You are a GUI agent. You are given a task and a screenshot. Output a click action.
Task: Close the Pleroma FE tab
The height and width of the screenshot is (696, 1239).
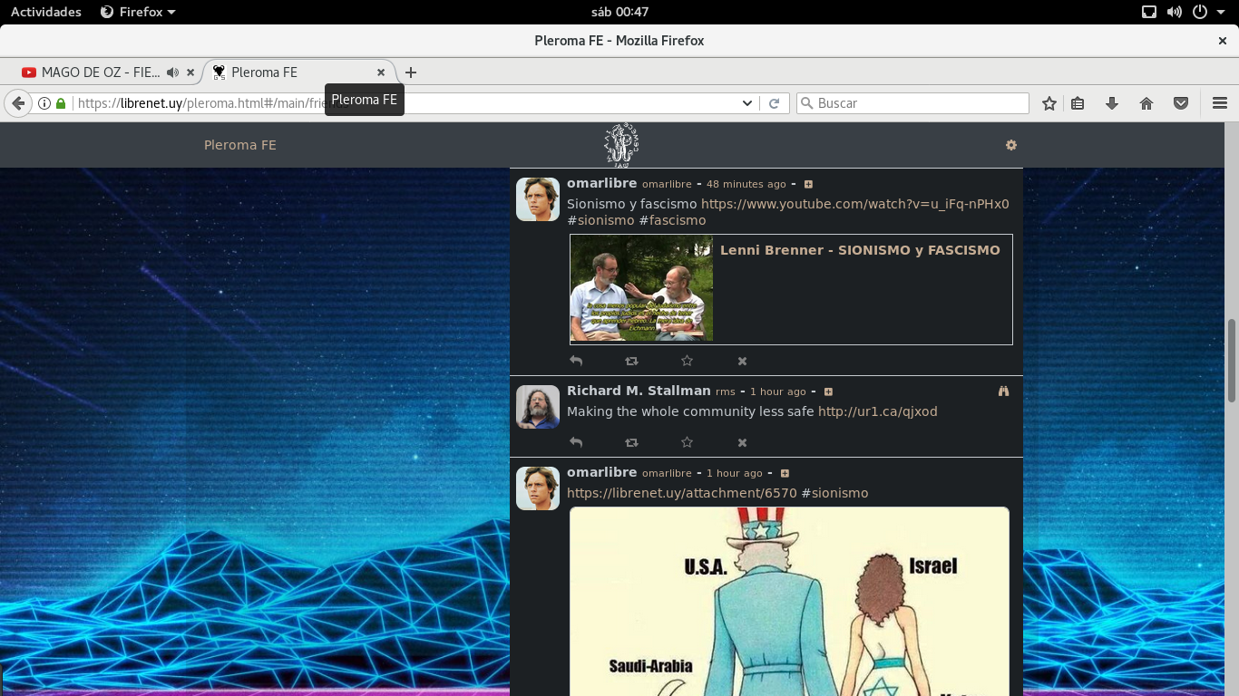click(381, 72)
